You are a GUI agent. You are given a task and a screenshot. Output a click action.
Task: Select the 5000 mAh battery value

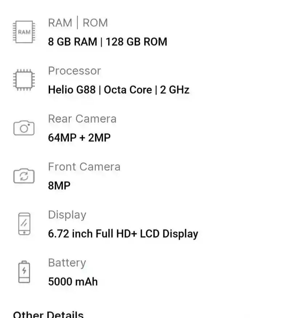[x=73, y=282]
